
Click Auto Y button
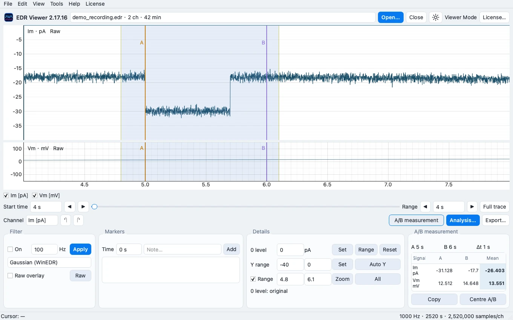pos(378,264)
